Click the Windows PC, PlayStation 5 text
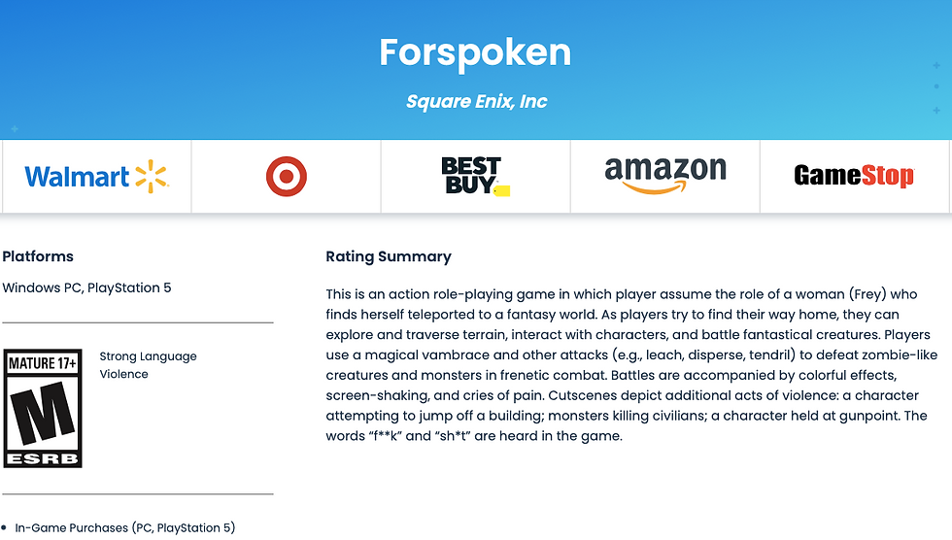Screen dimensions: 952x540 [x=86, y=287]
